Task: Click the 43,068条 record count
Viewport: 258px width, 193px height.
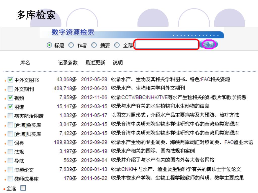Action: pos(67,79)
